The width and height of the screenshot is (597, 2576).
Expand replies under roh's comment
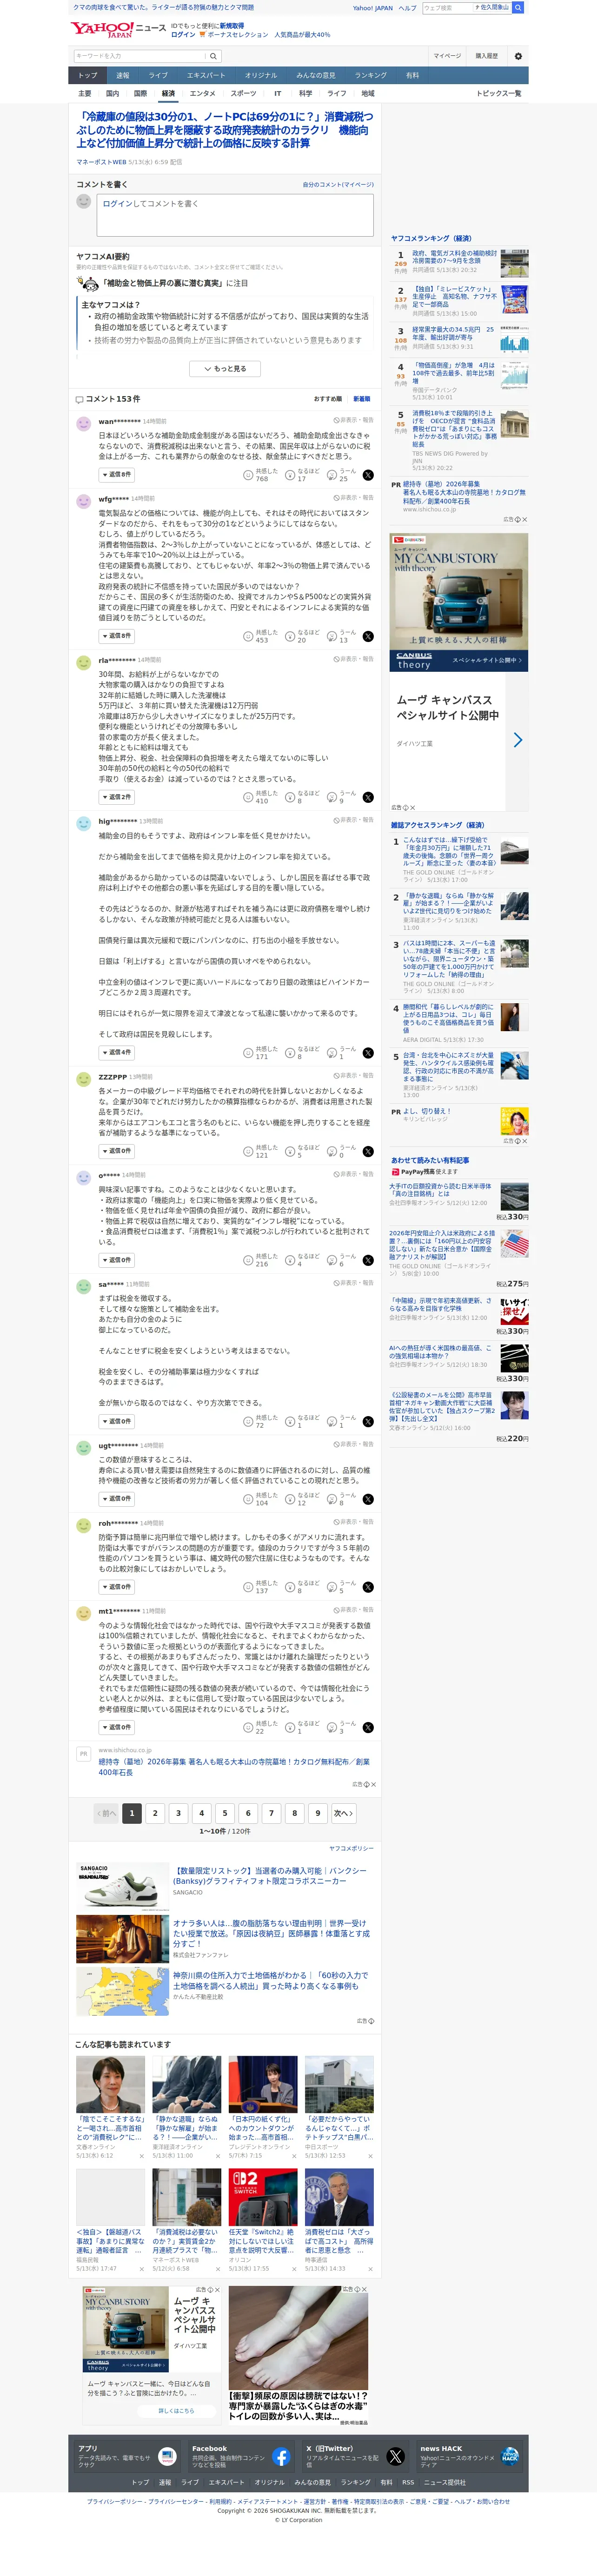pos(116,1587)
